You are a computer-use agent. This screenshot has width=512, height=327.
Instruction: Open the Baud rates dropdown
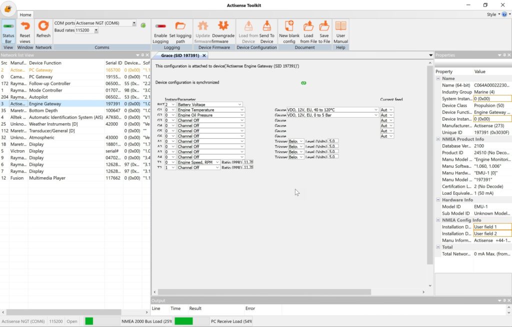96,30
